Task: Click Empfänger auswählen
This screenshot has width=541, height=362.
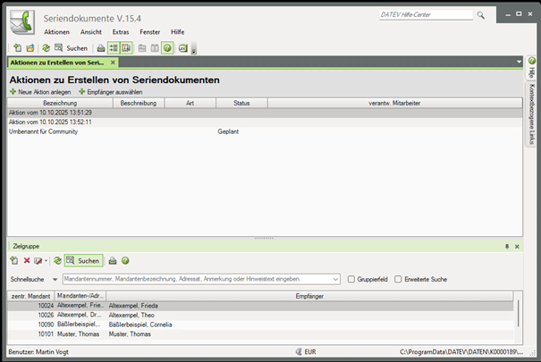Action: [x=110, y=92]
